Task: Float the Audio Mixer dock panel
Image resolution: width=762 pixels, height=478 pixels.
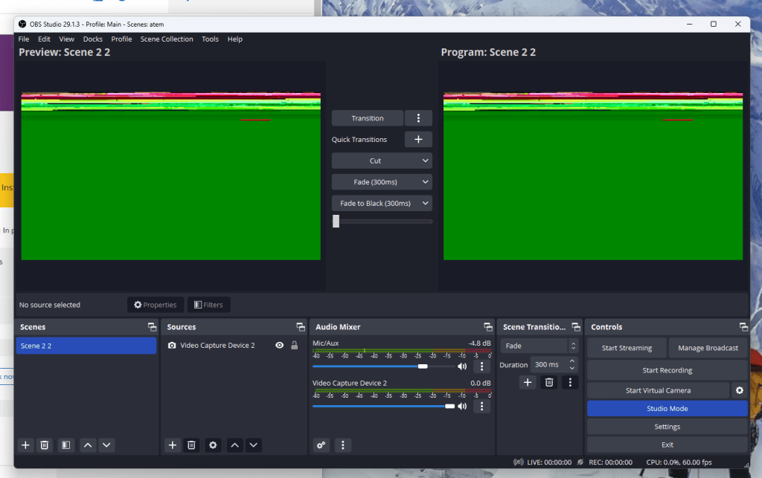Action: tap(488, 327)
